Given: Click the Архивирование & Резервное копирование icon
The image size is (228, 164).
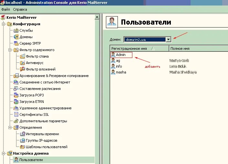Looking at the screenshot, I should [16, 76].
